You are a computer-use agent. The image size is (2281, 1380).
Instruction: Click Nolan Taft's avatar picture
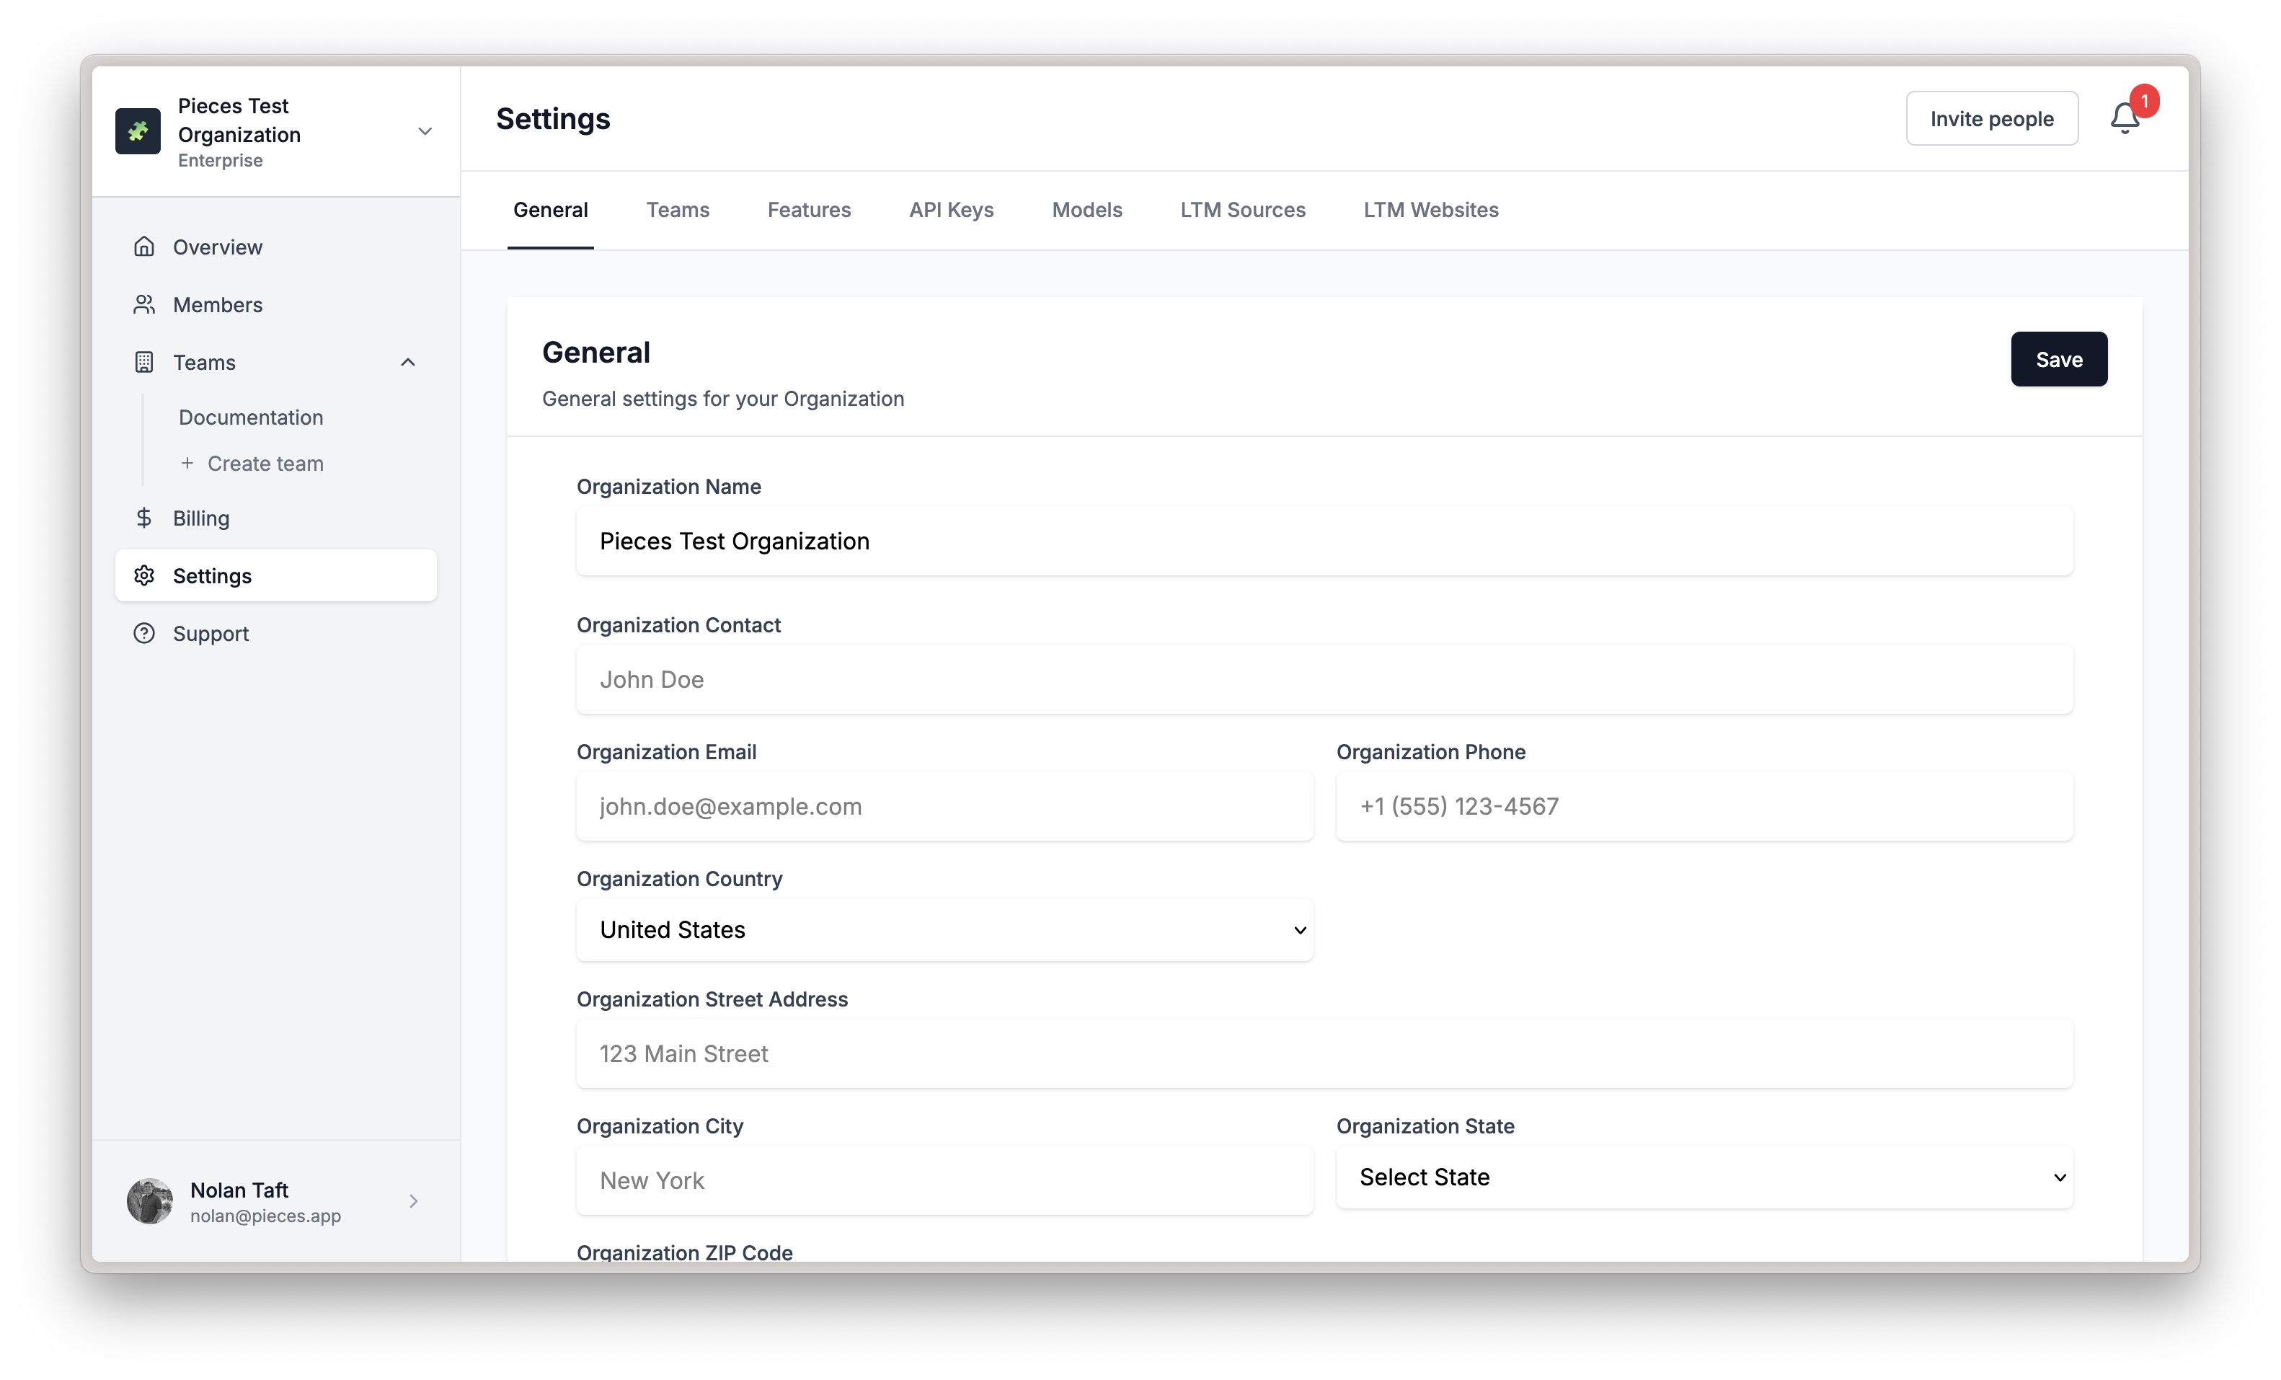[150, 1201]
